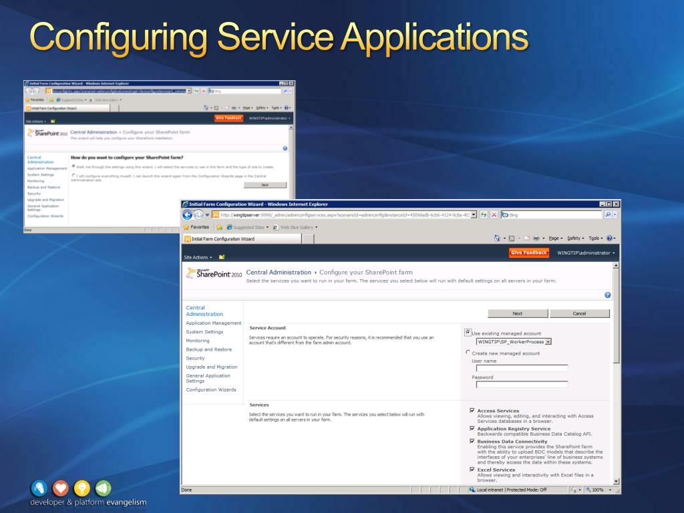Click the User name input field
The height and width of the screenshot is (513, 684).
(x=522, y=368)
